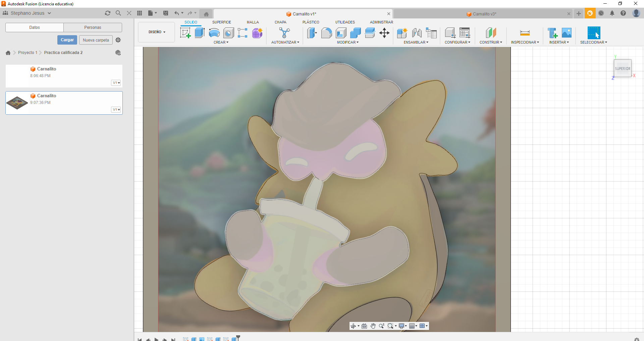Click the Save icon
The height and width of the screenshot is (341, 644).
[x=166, y=13]
